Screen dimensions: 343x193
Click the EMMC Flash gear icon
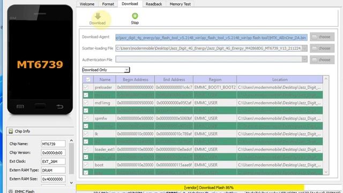(x=11, y=191)
